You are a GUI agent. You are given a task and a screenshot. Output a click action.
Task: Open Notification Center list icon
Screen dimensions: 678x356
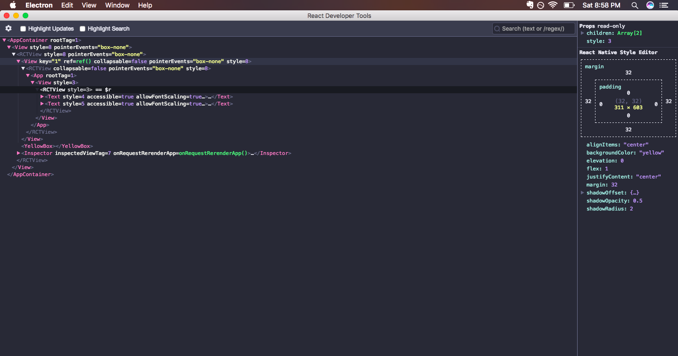tap(664, 5)
